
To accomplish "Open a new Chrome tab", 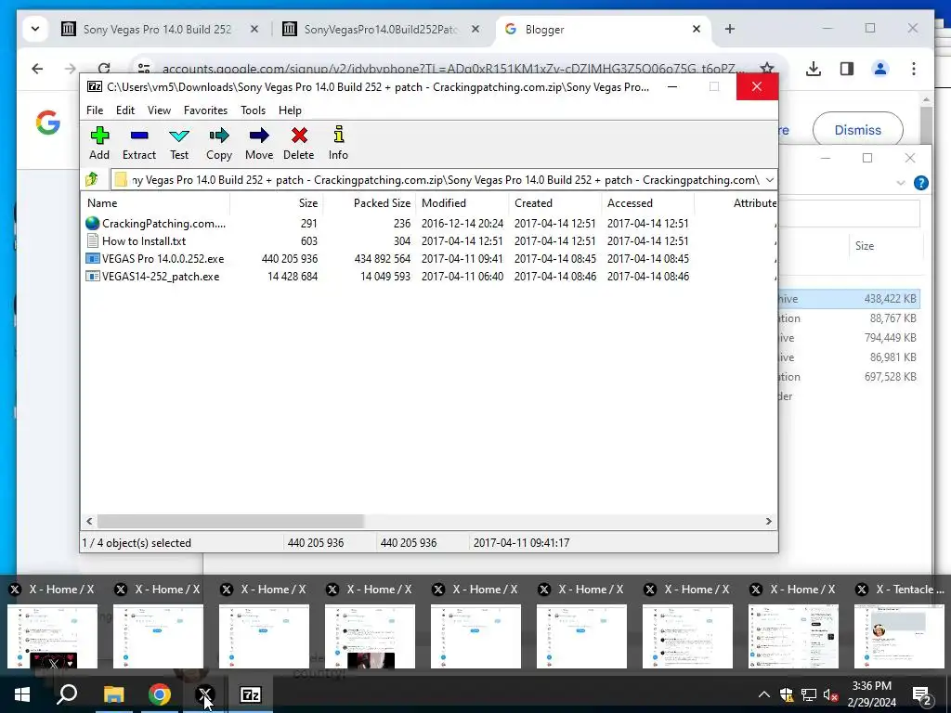I will pos(730,29).
